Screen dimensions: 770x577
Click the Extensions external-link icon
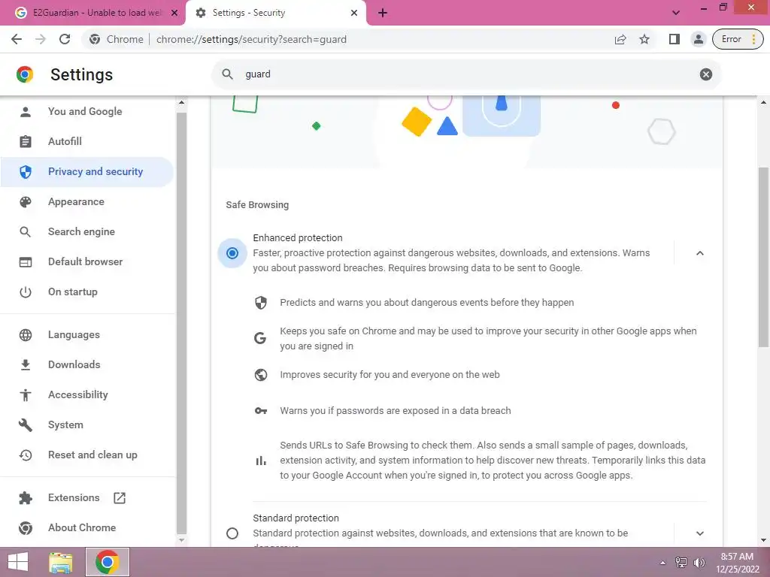point(120,497)
